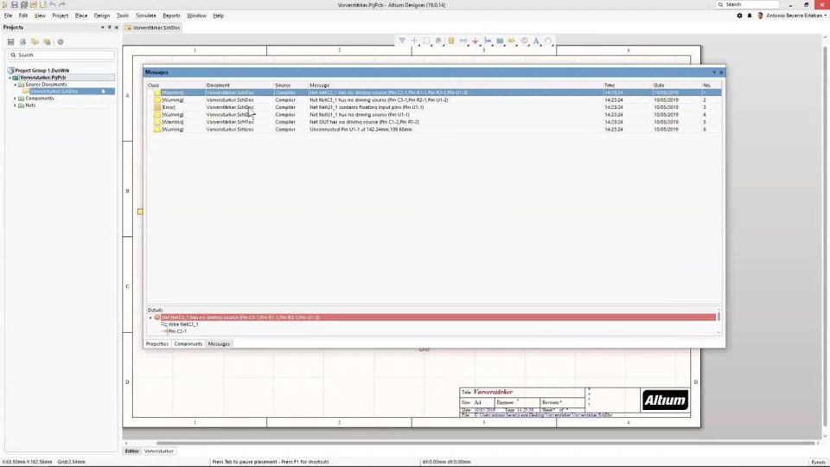The width and height of the screenshot is (830, 467).
Task: Switch to the Components tab in the panel
Action: click(188, 344)
